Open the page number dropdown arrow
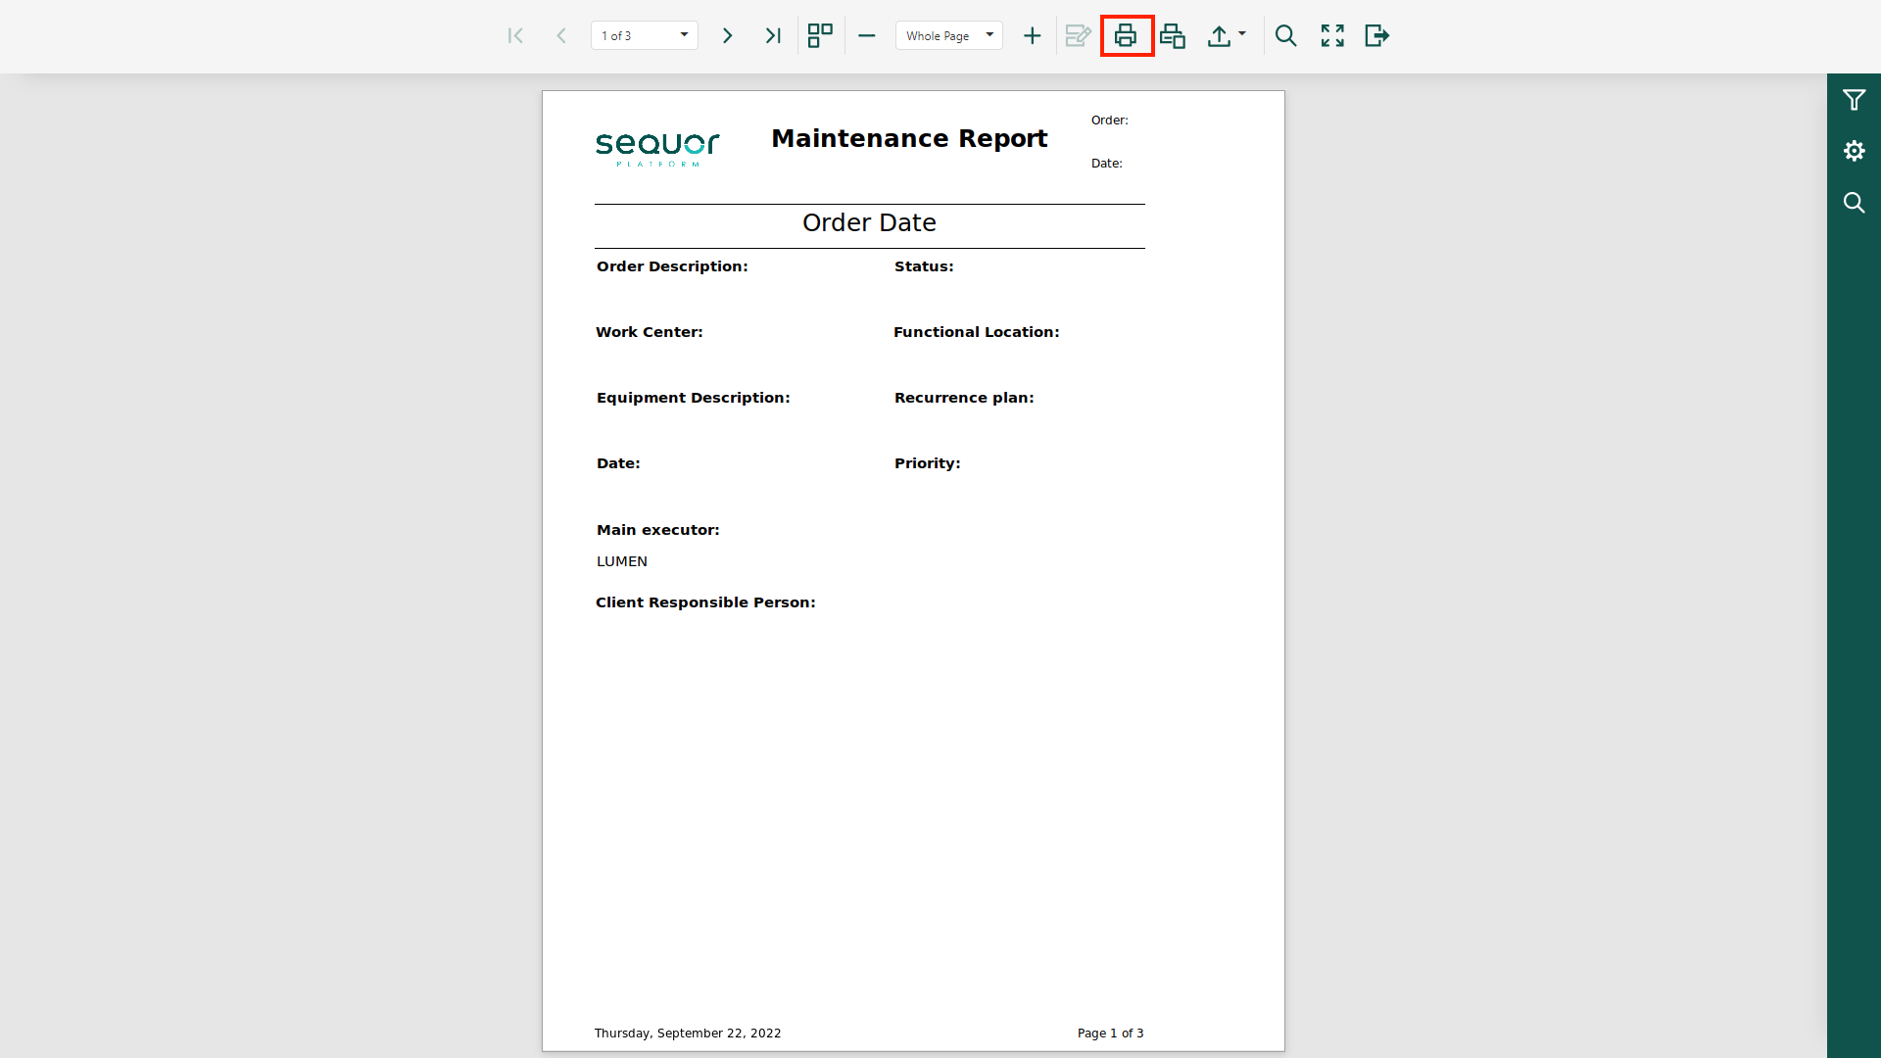1881x1058 pixels. tap(684, 35)
